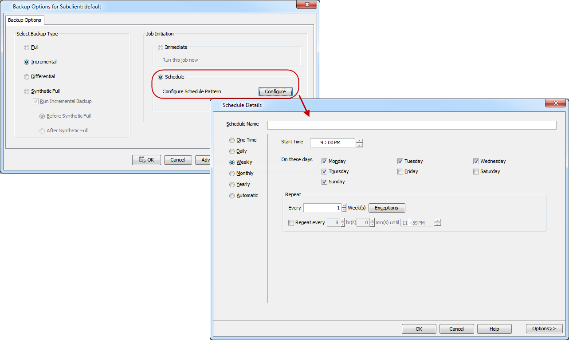Click the Help button
569x340 pixels.
(x=494, y=329)
